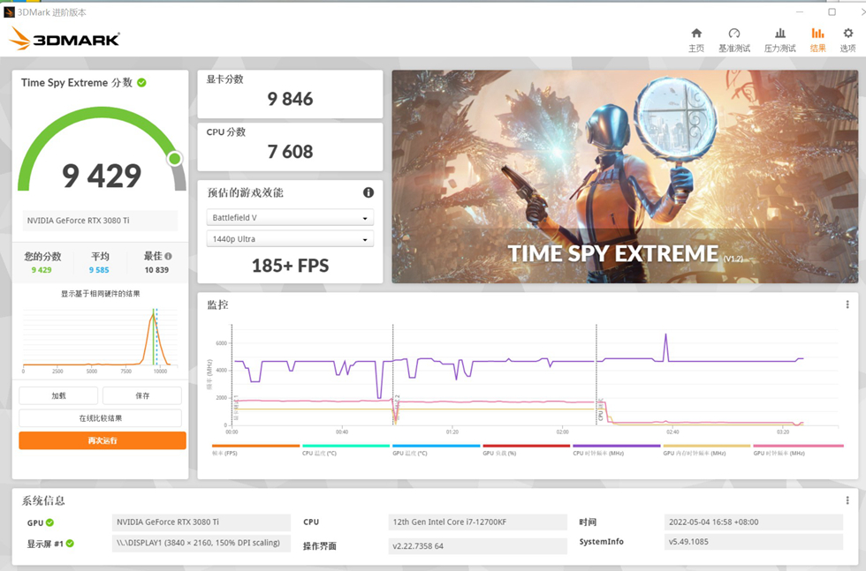This screenshot has width=866, height=571.
Task: Open the 监控 panel three-dot menu
Action: pos(847,304)
